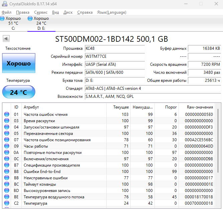Viewport: 223px width, 210px height.
Task: Click the Число включений value 3480 раз
Action: pyautogui.click(x=204, y=72)
